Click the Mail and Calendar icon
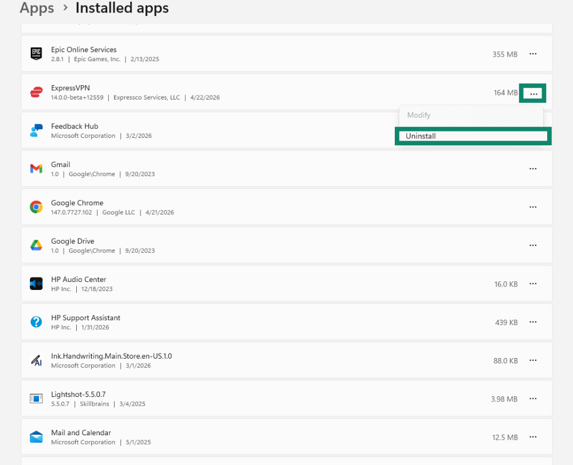Screen dimensions: 573x465 [36, 437]
